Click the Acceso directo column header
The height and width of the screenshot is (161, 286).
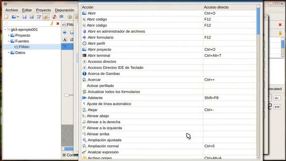[230, 7]
